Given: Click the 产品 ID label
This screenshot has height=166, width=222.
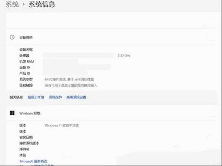Looking at the screenshot, I should point(24,73).
